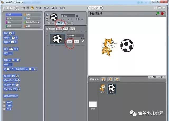Click the counterclockwise arrow in 旋转 block

click(x=10, y=42)
